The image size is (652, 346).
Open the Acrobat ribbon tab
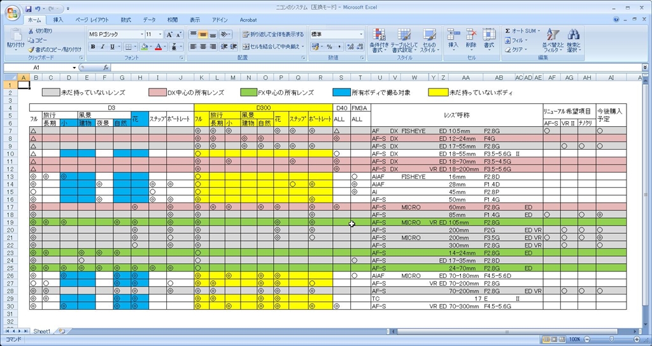[248, 20]
